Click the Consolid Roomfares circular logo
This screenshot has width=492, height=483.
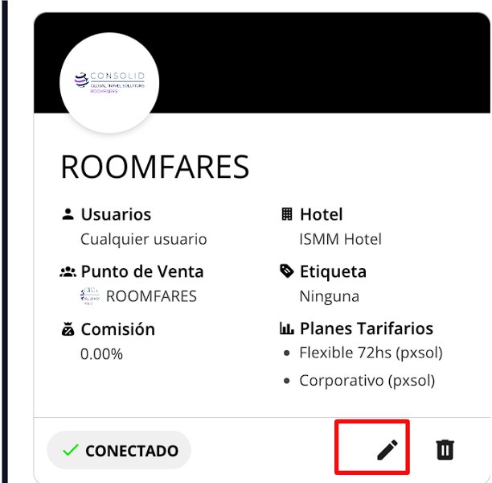pos(109,82)
